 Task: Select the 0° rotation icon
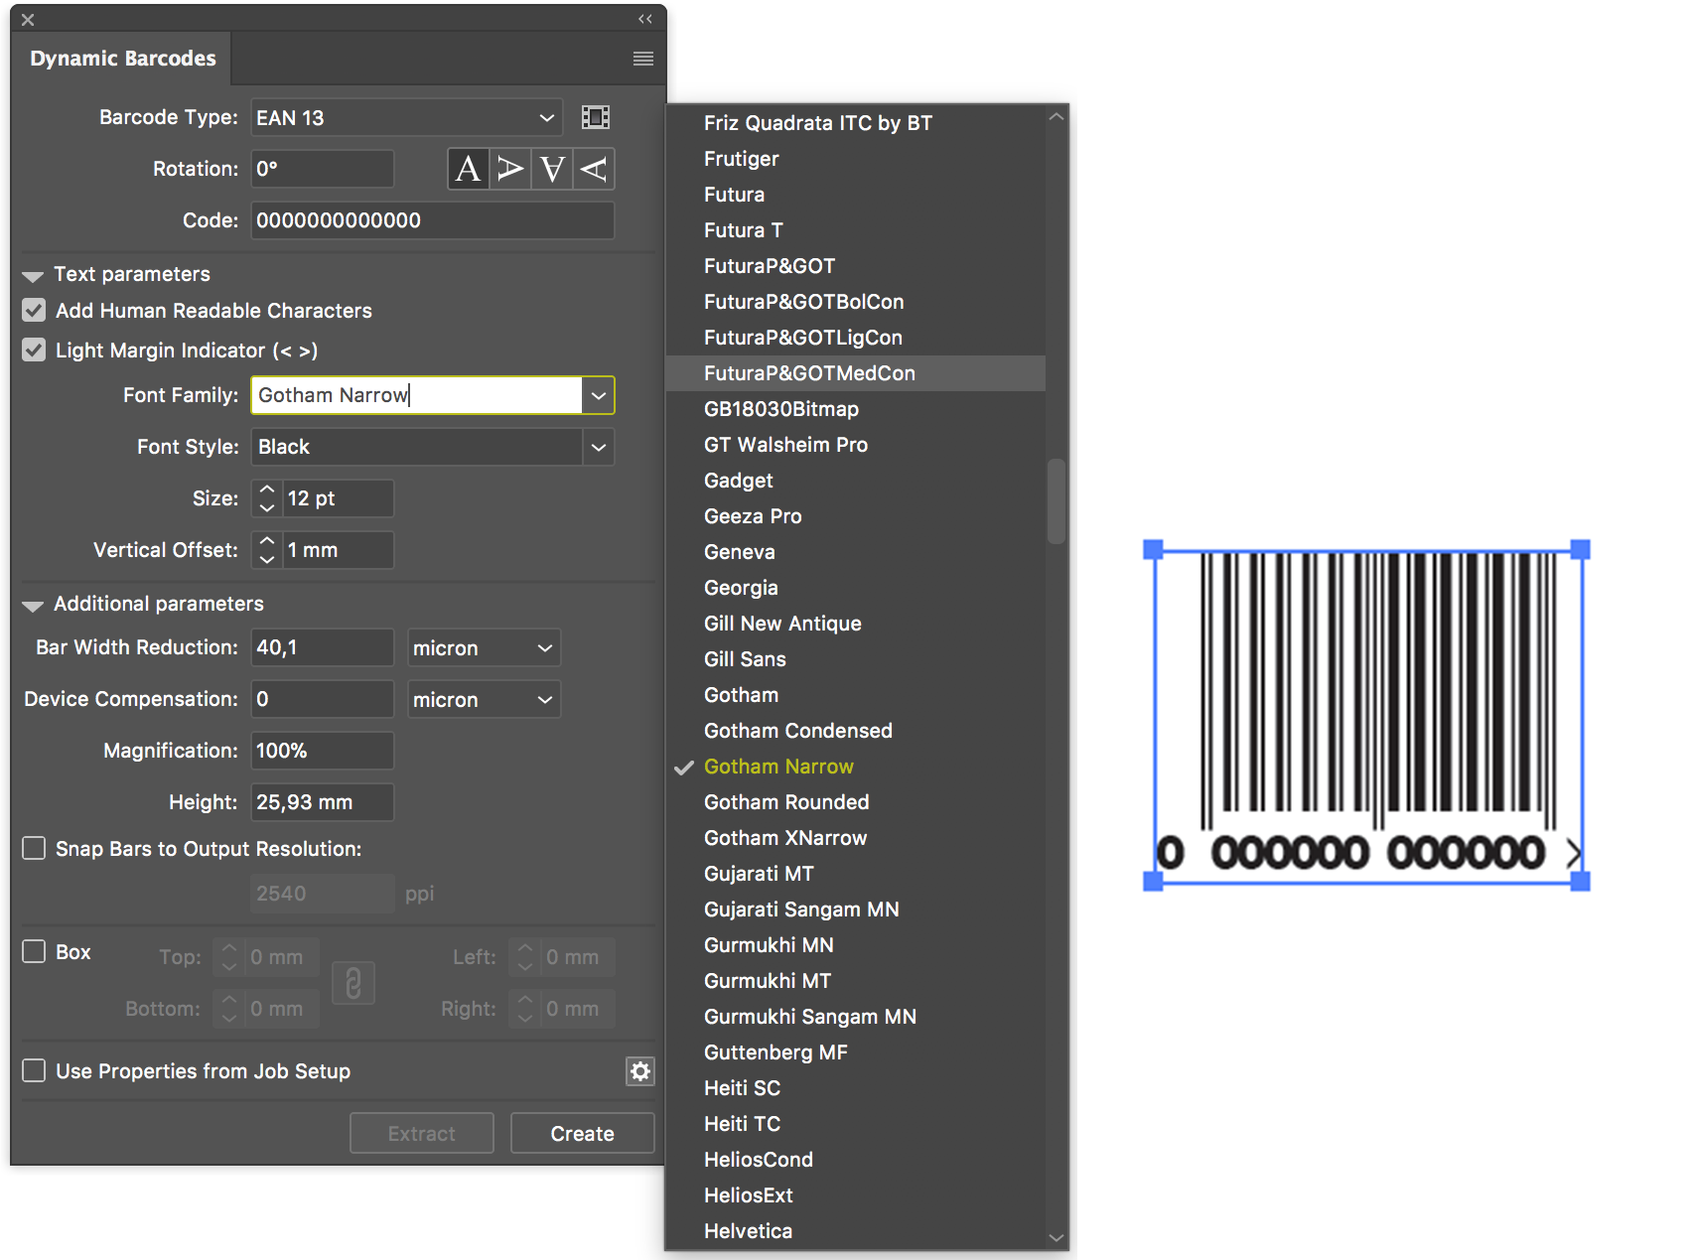pos(468,169)
